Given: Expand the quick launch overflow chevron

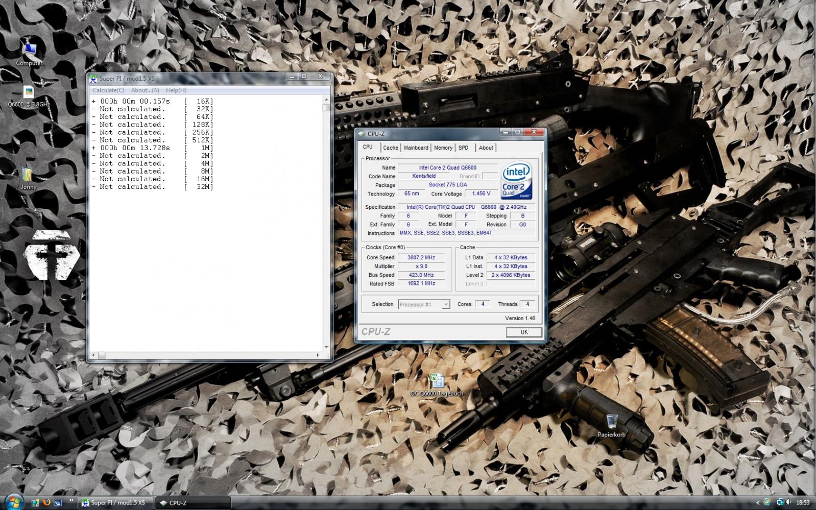Looking at the screenshot, I should (x=71, y=501).
